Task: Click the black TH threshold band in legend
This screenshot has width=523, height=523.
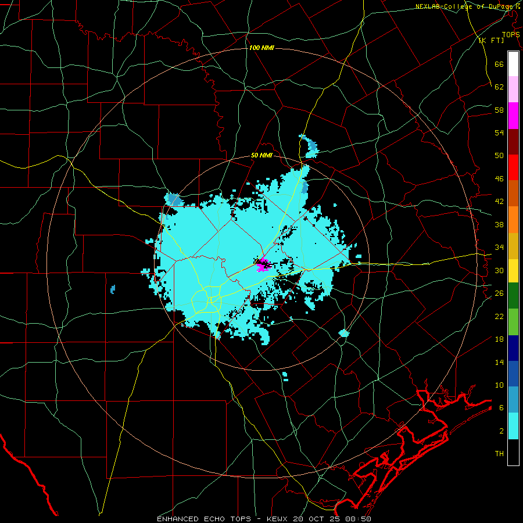Action: click(x=513, y=452)
